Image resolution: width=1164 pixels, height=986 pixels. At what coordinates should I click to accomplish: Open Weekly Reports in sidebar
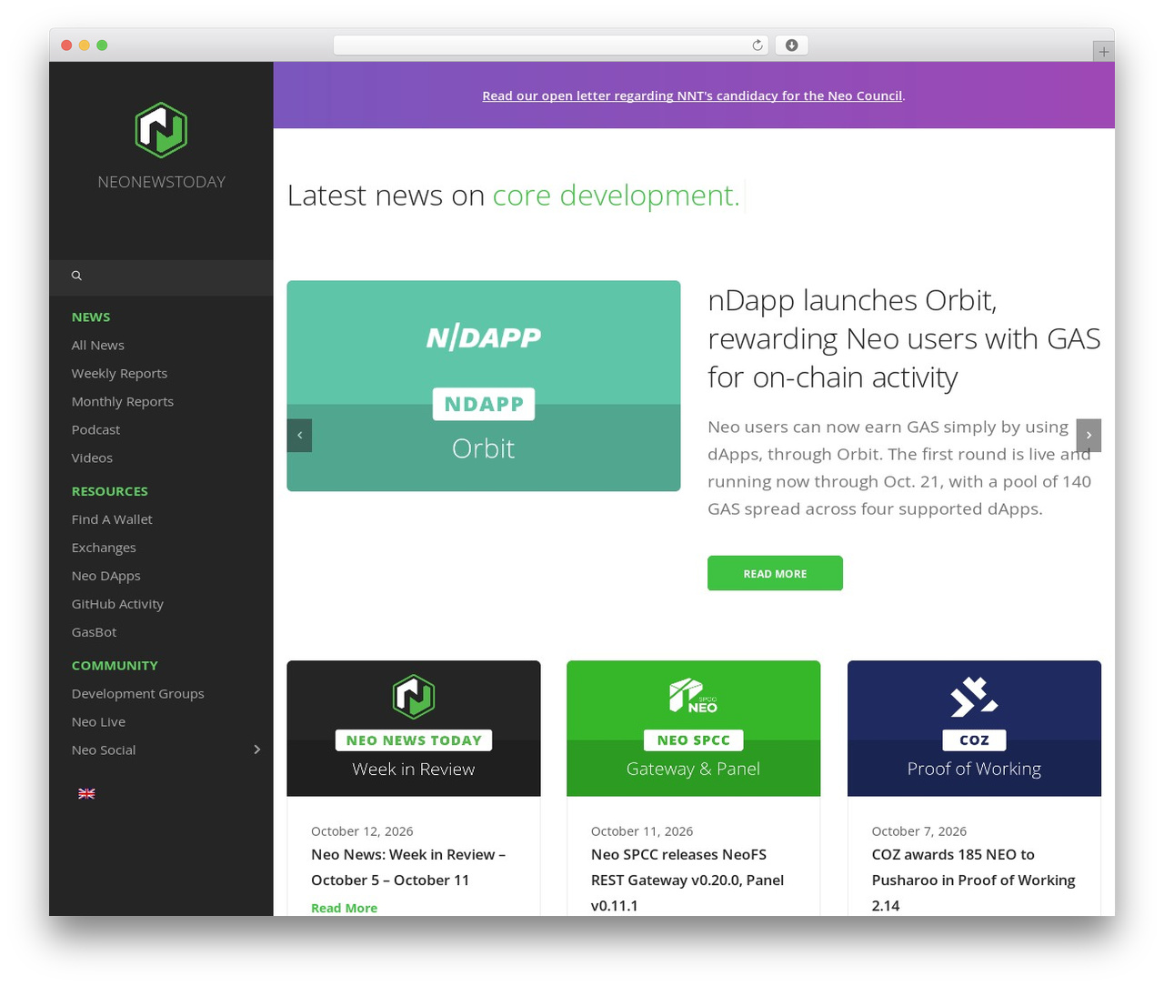(x=119, y=373)
